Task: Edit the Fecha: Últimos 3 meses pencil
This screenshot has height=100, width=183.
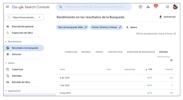Action: tap(120, 27)
